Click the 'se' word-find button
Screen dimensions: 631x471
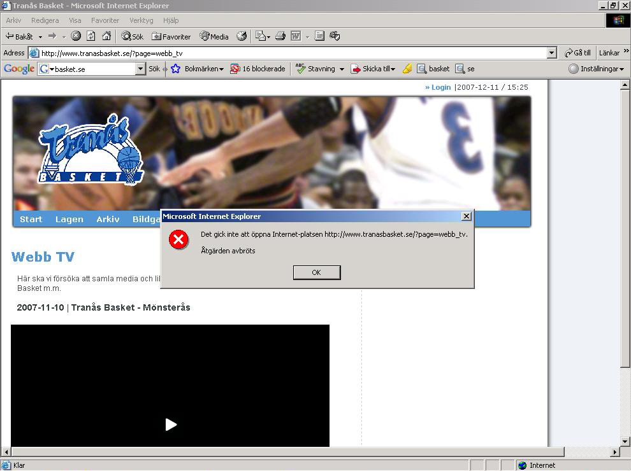(465, 69)
